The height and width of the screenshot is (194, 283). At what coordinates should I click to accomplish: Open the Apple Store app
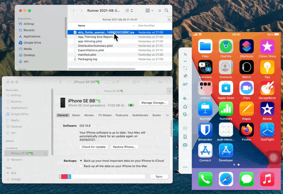[226, 88]
